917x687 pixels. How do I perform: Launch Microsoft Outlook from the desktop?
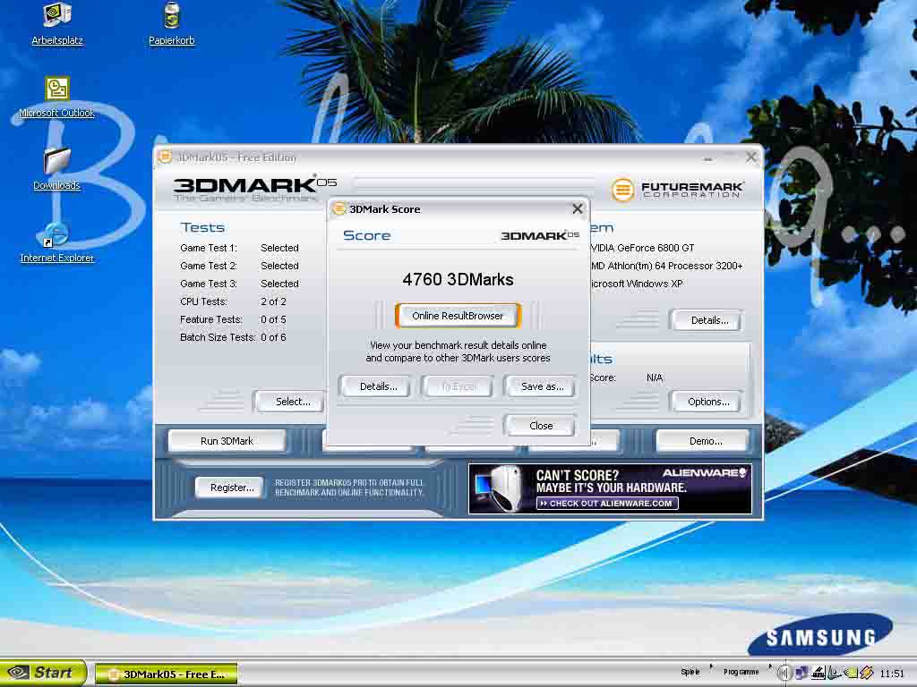coord(56,97)
